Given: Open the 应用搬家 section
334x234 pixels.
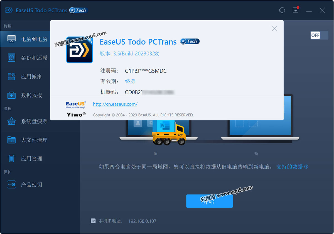Looking at the screenshot, I should (x=31, y=76).
